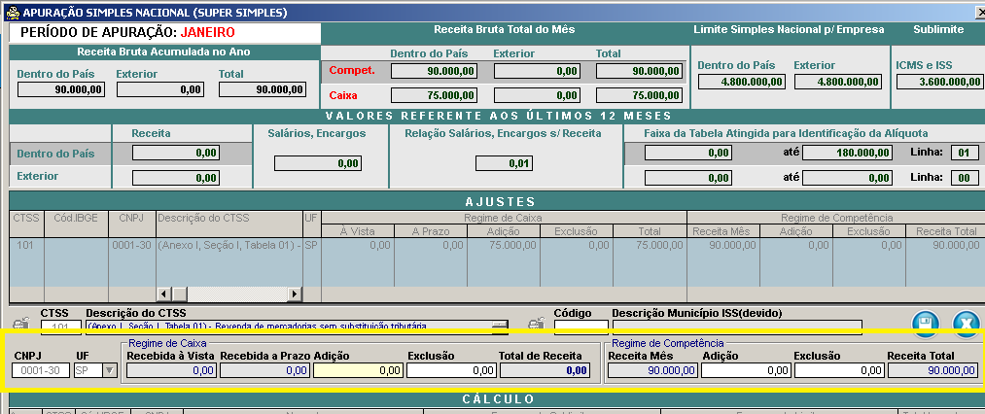Screen dimensions: 985x414
Task: Click the Caixa Exterior 0,00 field
Action: pyautogui.click(x=537, y=95)
